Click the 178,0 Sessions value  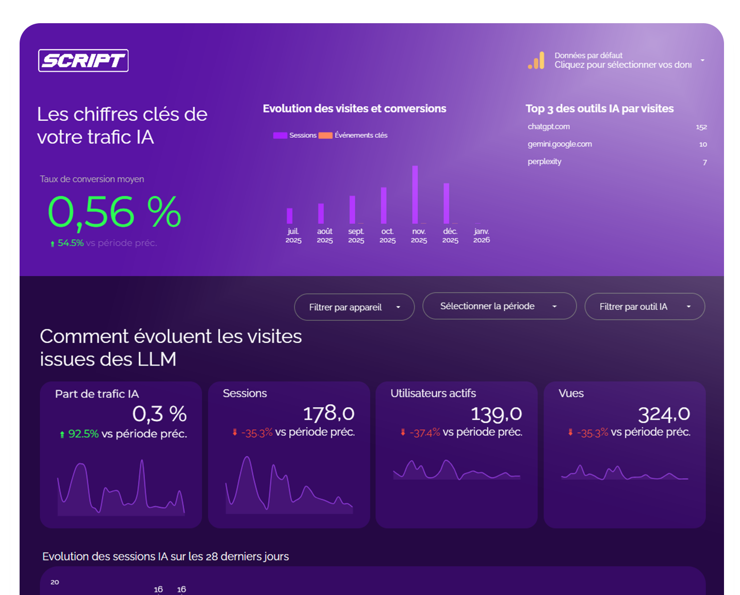pyautogui.click(x=328, y=414)
